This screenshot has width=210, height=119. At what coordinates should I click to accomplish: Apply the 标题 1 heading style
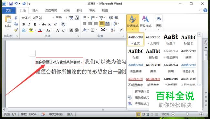[171, 40]
